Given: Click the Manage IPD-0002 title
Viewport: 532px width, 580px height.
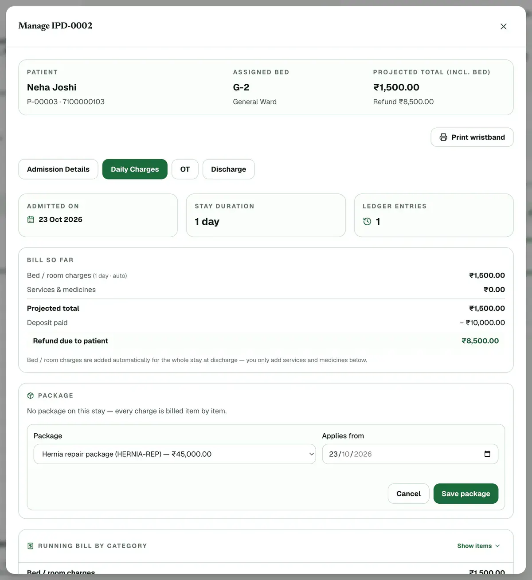Looking at the screenshot, I should point(55,26).
